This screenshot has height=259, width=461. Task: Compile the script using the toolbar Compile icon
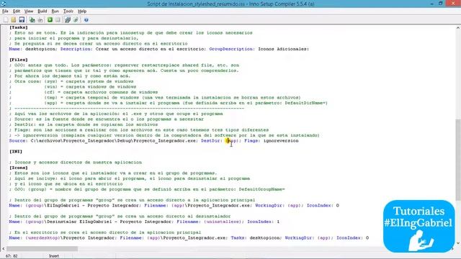32,19
